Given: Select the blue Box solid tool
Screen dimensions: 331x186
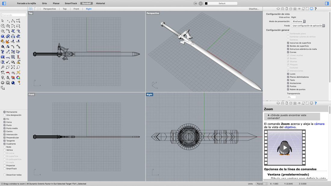Looking at the screenshot, I should [x=2, y=36].
